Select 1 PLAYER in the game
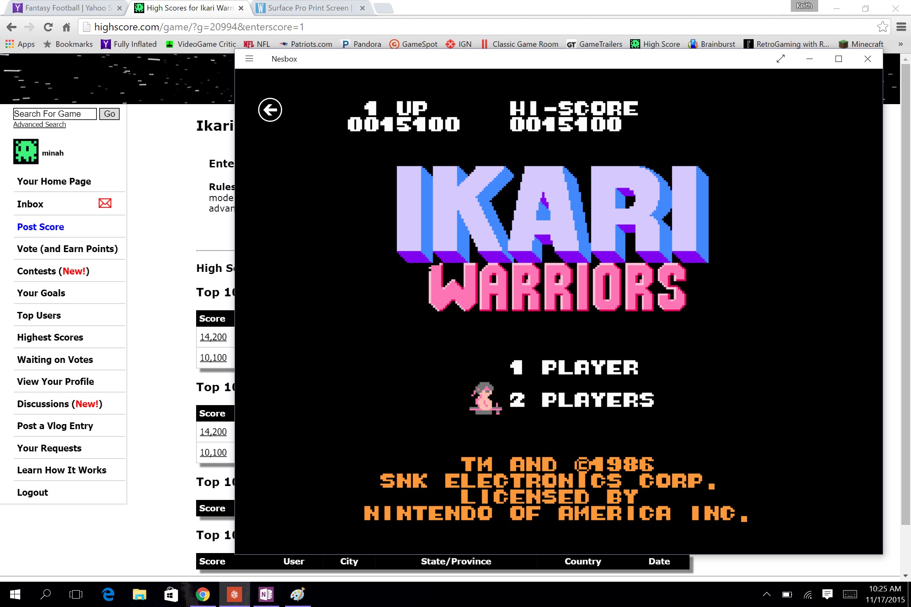 point(574,368)
